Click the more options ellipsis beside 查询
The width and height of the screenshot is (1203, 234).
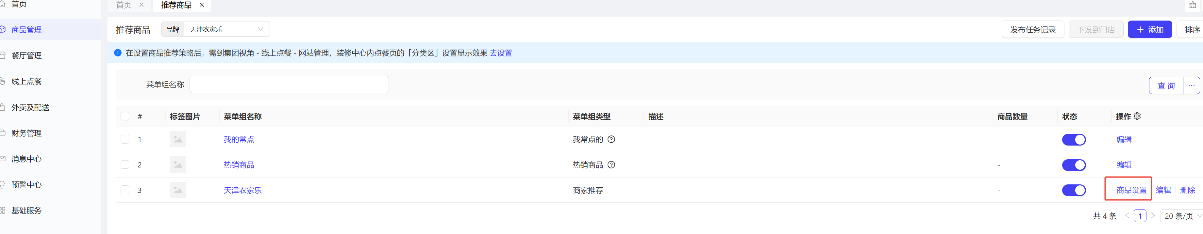click(x=1191, y=85)
